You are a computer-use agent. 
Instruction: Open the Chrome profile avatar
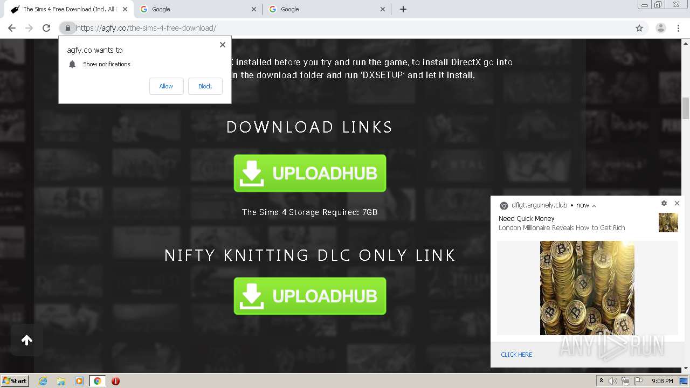[660, 28]
